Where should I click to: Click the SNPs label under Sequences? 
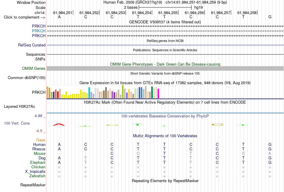pyautogui.click(x=40, y=59)
